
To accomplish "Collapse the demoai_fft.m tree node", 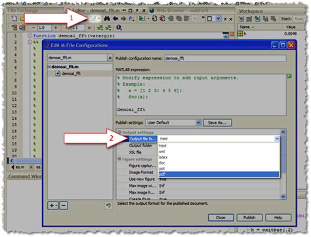I will click(49, 67).
